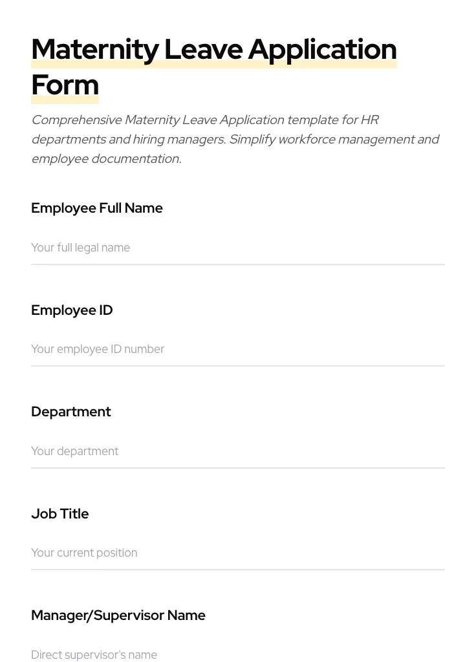Click the Job Title input field

(x=238, y=553)
